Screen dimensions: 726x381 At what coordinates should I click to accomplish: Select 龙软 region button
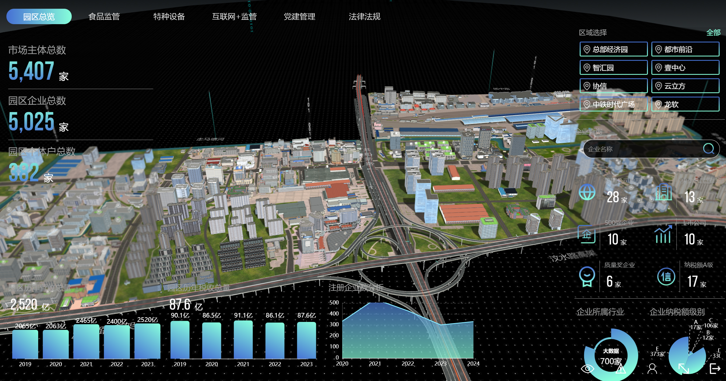685,104
